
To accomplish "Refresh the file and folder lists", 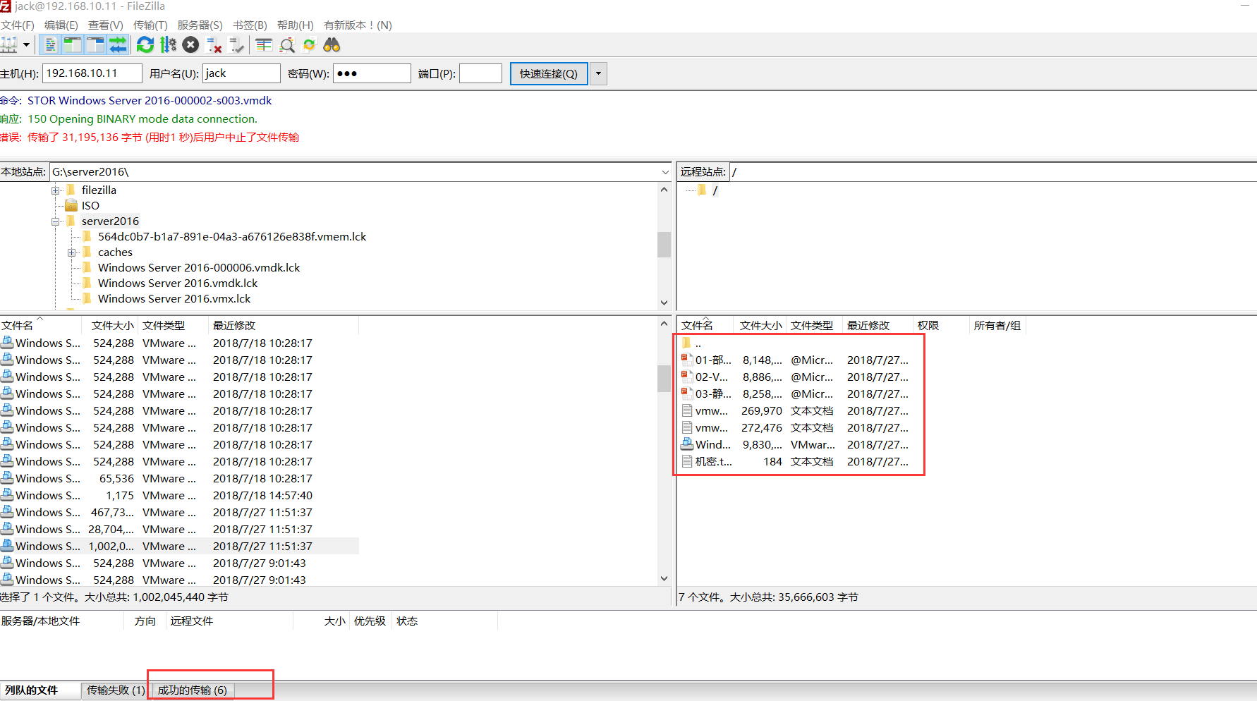I will [x=145, y=45].
